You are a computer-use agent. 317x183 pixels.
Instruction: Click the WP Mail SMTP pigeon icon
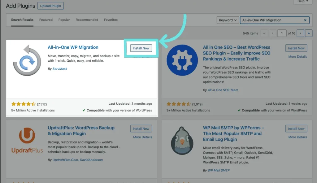tap(182, 141)
